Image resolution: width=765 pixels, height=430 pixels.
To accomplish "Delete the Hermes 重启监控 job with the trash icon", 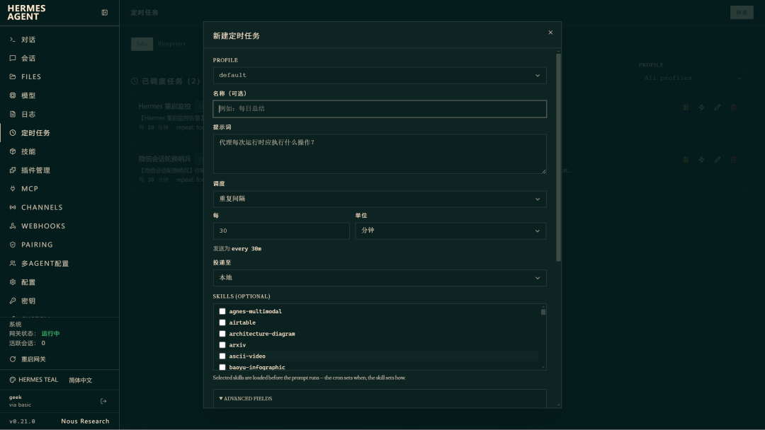I will tap(733, 107).
